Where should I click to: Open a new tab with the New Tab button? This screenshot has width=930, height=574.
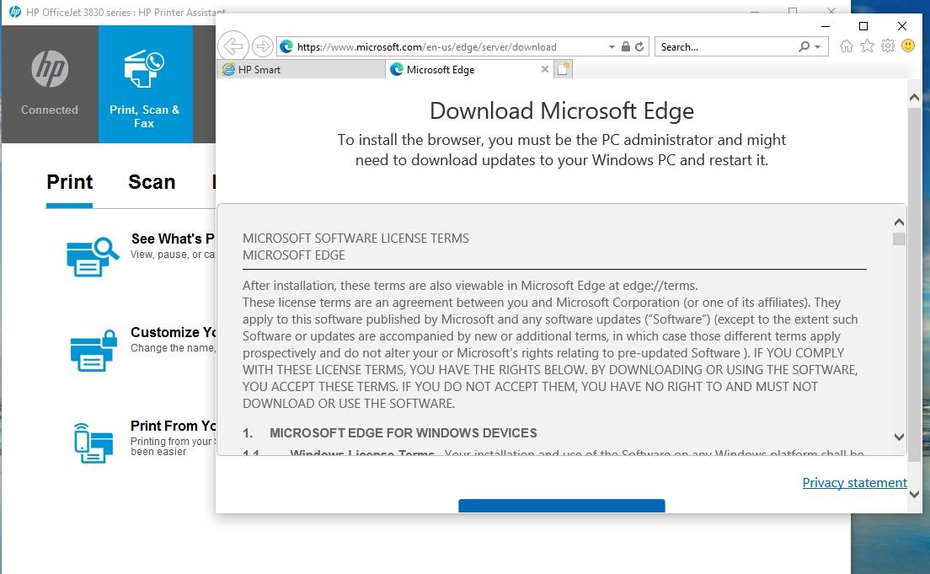click(x=564, y=69)
